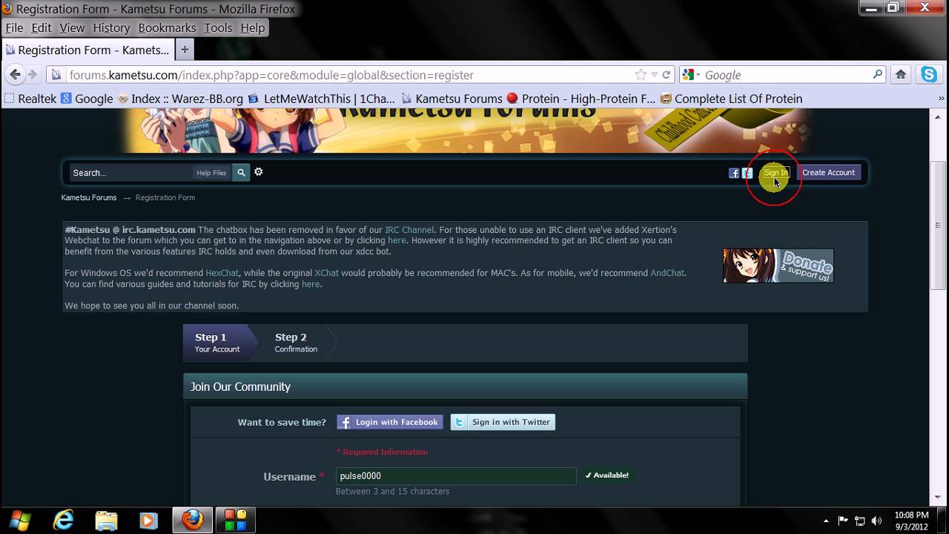Screen dimensions: 949x534
Task: Bookmark this page with the star icon
Action: click(641, 74)
